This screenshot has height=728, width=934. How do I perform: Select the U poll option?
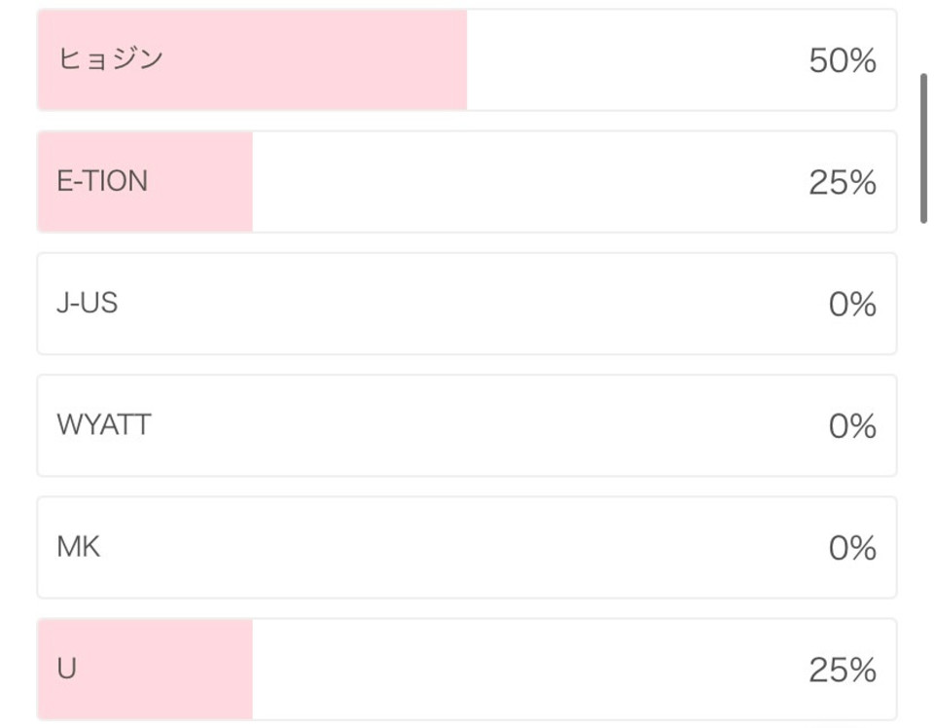pyautogui.click(x=467, y=670)
